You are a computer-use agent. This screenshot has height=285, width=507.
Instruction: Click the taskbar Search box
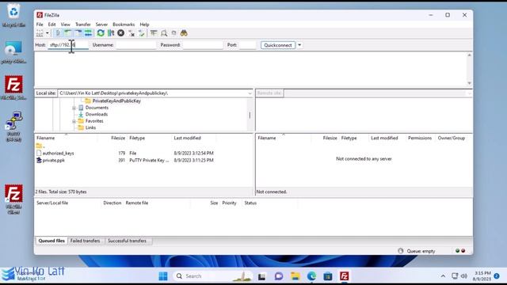tap(213, 276)
